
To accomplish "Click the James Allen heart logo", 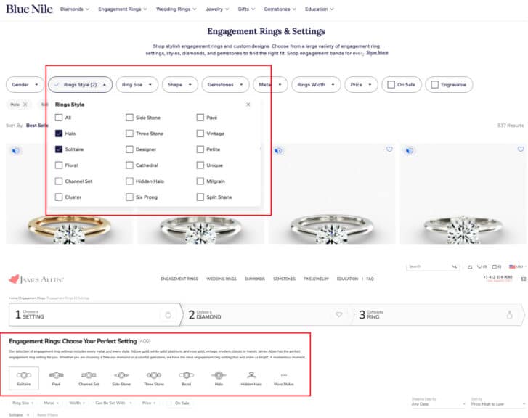I will (x=14, y=279).
